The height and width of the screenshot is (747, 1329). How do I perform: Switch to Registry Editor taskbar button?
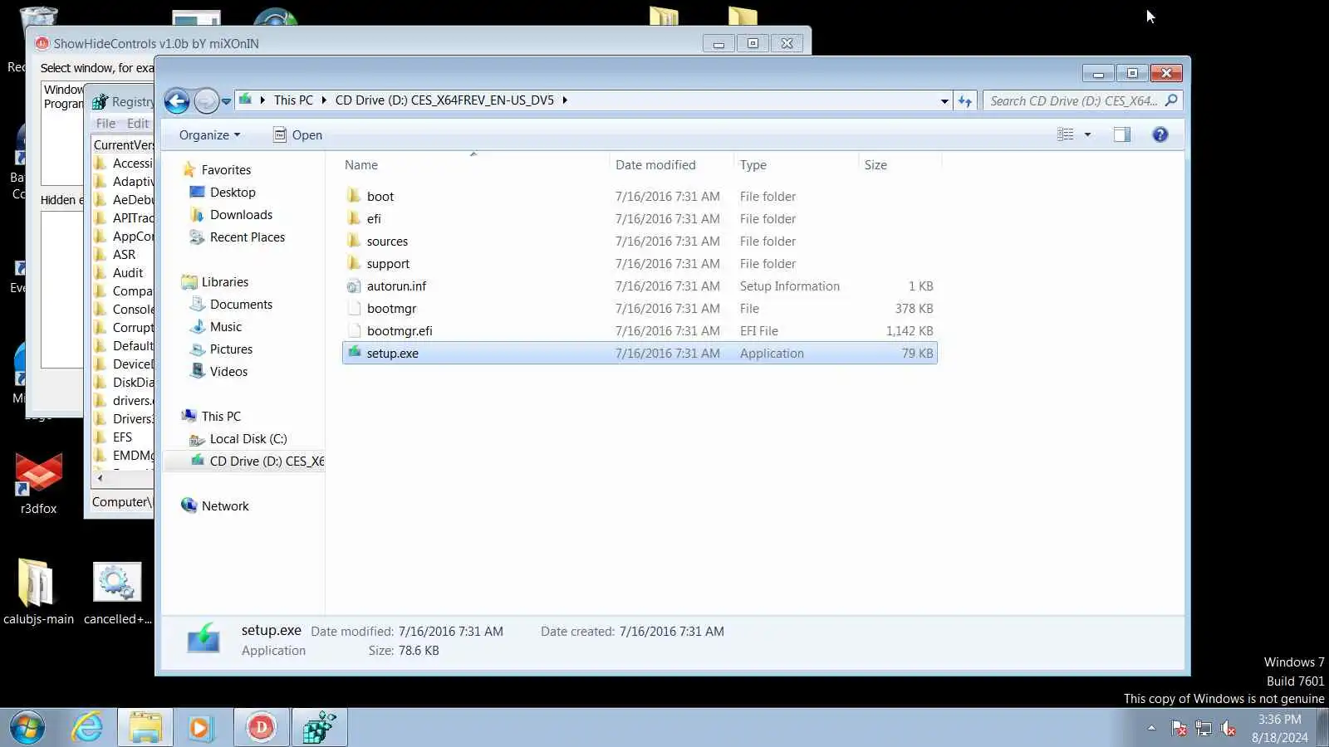point(320,728)
